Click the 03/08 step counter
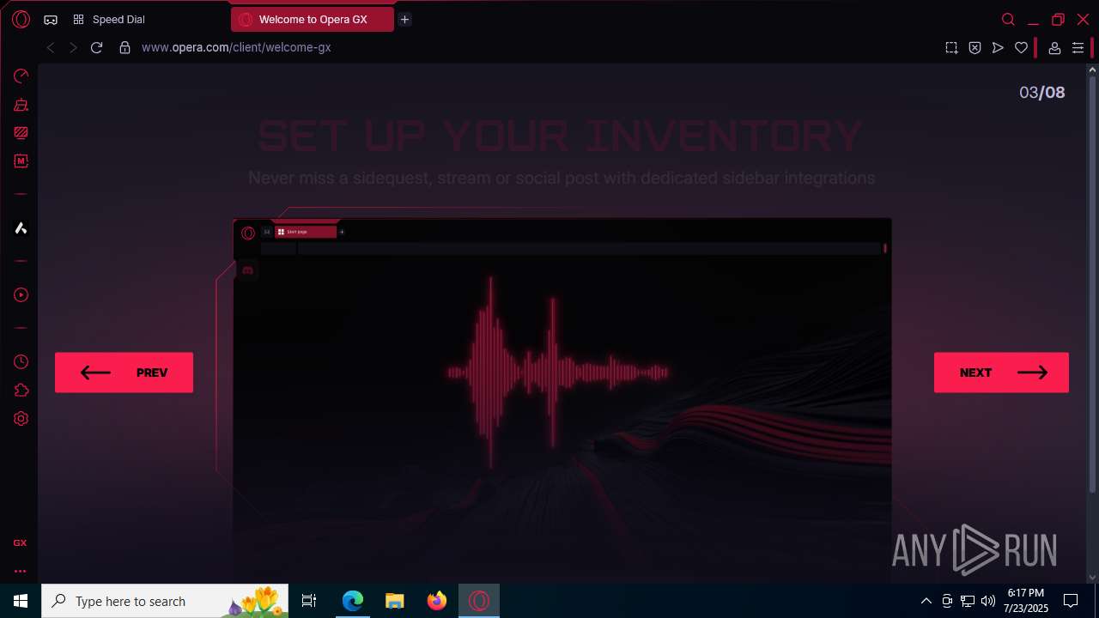 (1041, 93)
